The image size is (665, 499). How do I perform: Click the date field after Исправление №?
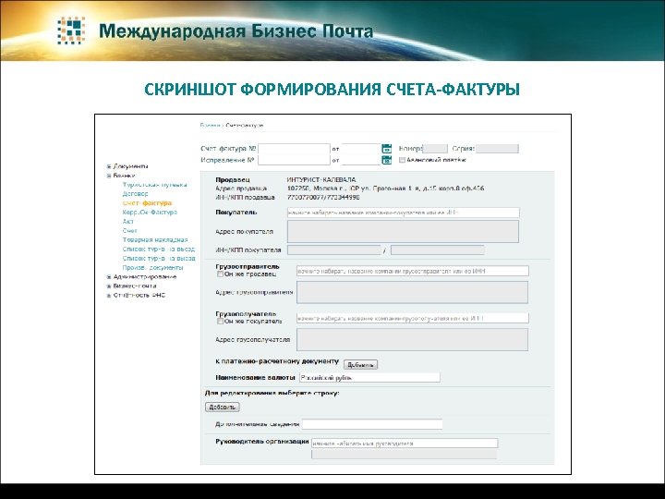(361, 161)
